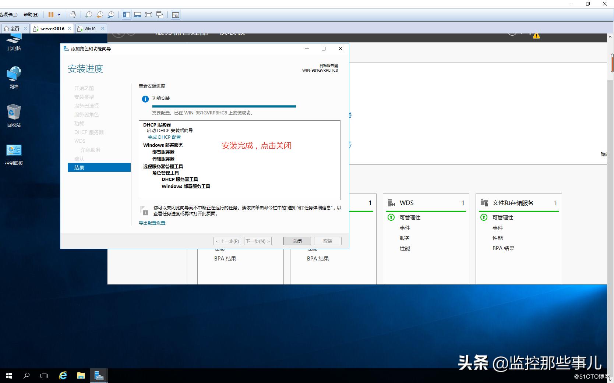This screenshot has width=614, height=383.
Task: Click the enter full screen icon
Action: (148, 14)
